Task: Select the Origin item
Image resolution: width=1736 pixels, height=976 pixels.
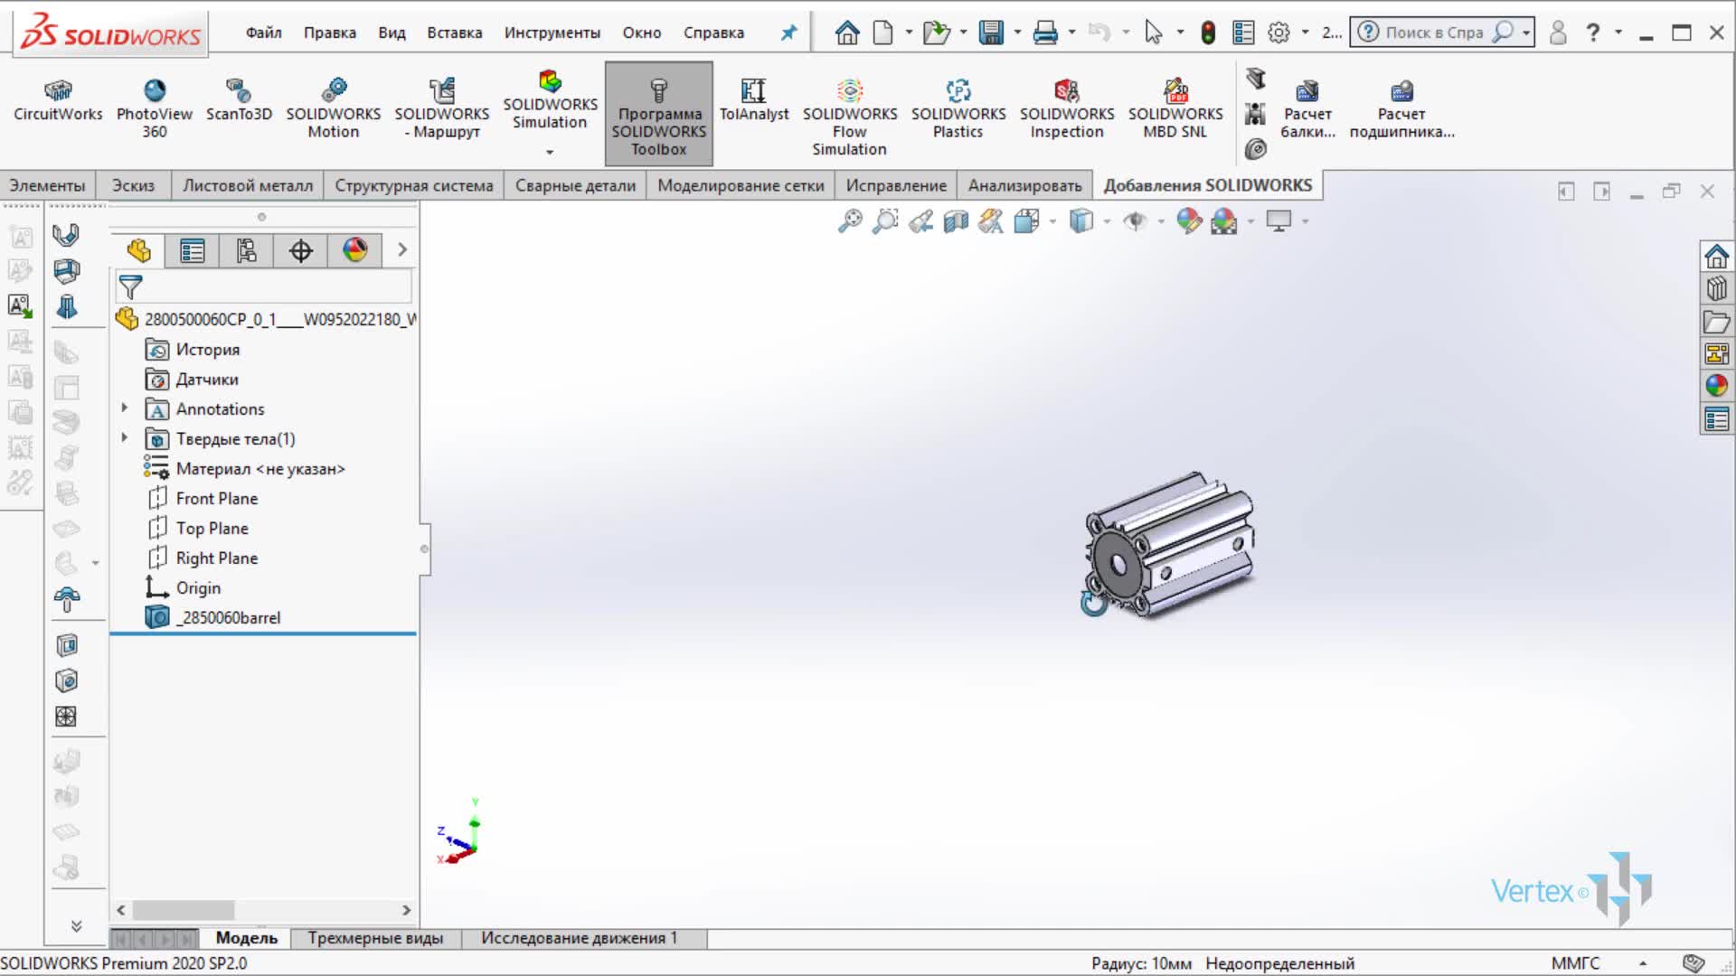Action: (x=184, y=588)
